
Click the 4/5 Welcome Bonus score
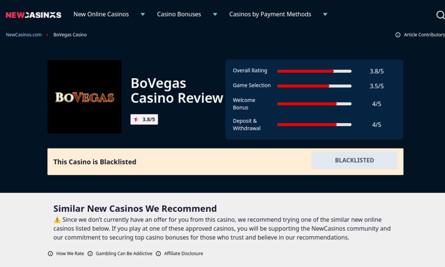(377, 104)
